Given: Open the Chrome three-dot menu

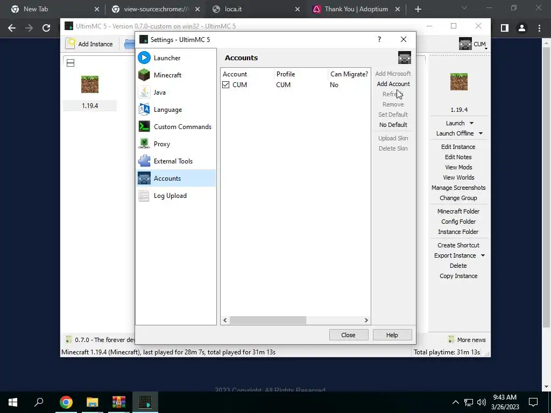Looking at the screenshot, I should [539, 28].
